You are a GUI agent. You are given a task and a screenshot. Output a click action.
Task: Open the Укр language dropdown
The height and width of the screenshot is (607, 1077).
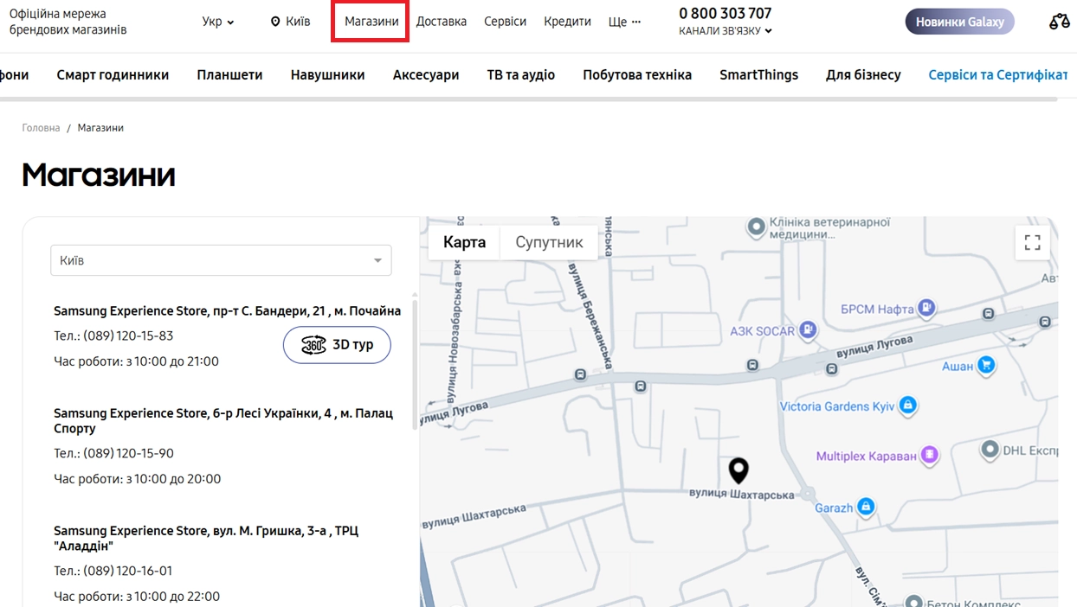[x=218, y=22]
